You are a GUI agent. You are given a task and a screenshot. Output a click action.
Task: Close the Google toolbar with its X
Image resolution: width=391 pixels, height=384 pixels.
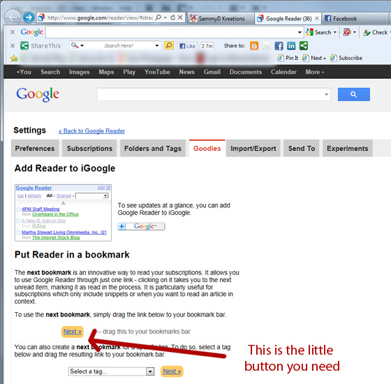tap(13, 32)
